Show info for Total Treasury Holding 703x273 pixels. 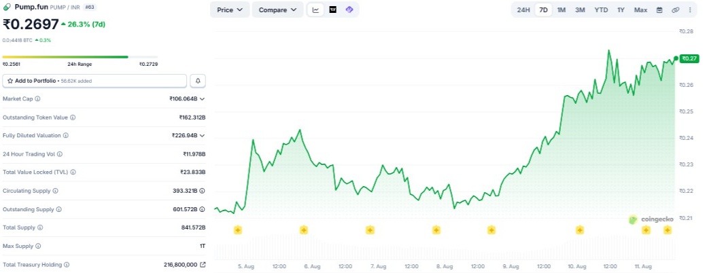[67, 264]
